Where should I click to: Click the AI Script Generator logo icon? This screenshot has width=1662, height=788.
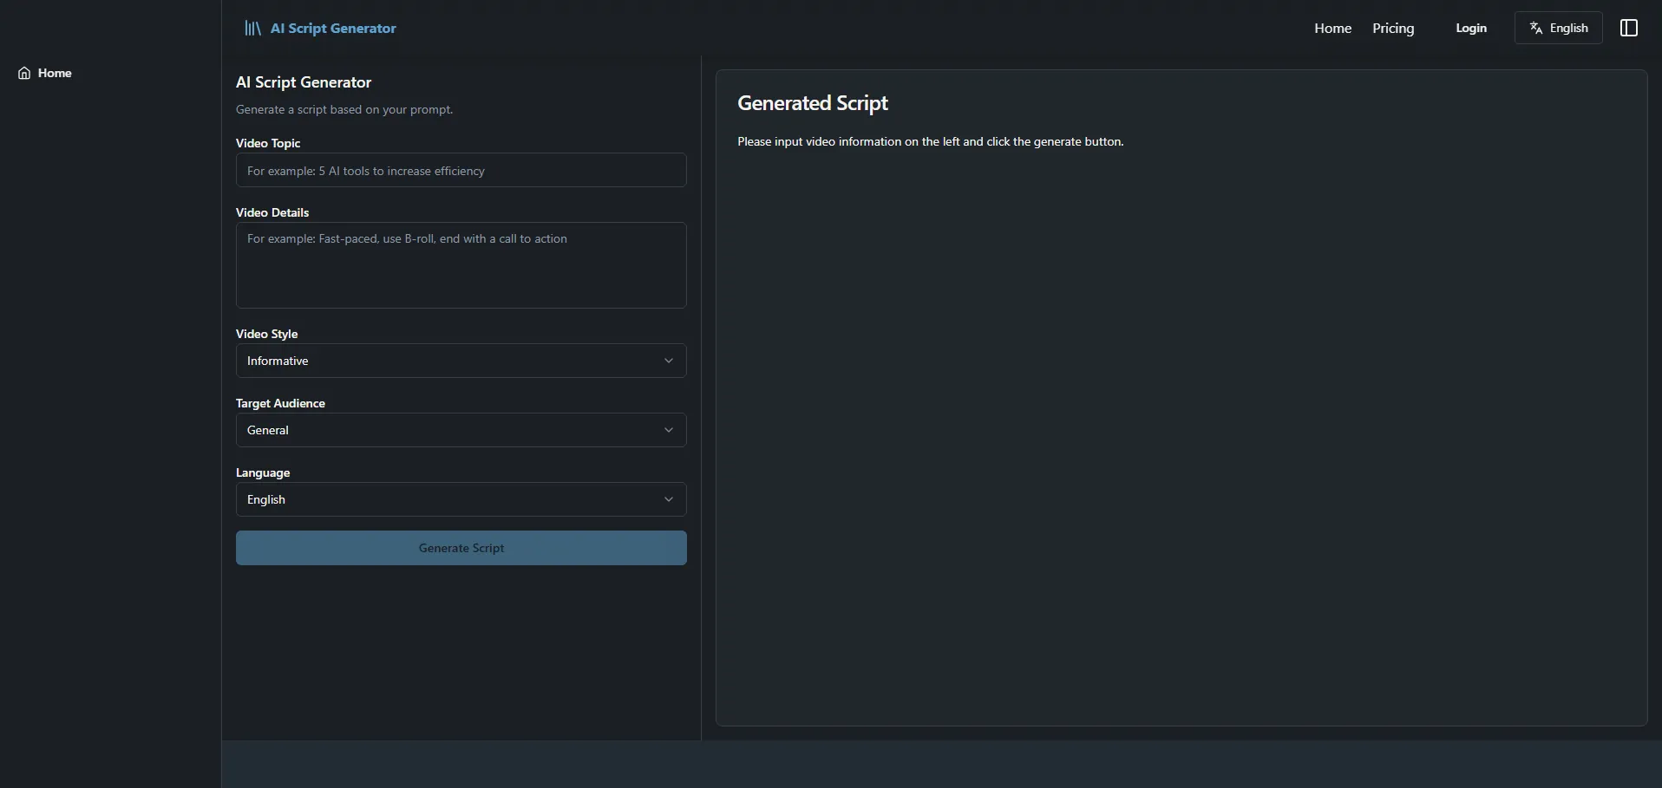252,29
